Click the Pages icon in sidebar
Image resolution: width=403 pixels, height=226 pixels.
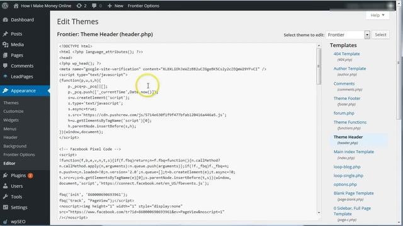pos(6,55)
